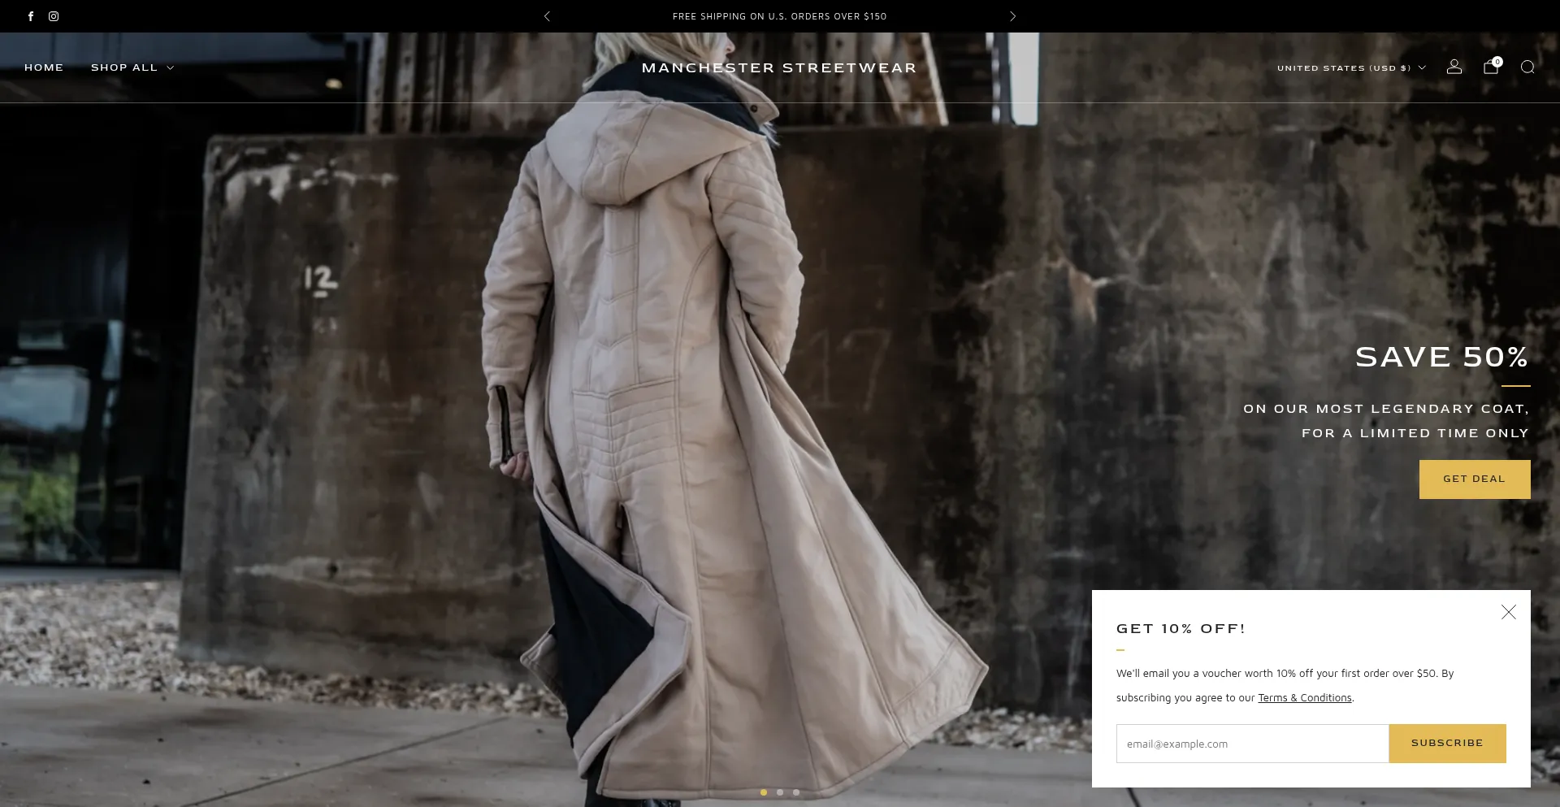Screen dimensions: 1560x807
Task: Close the 10% off popup
Action: 1508,612
